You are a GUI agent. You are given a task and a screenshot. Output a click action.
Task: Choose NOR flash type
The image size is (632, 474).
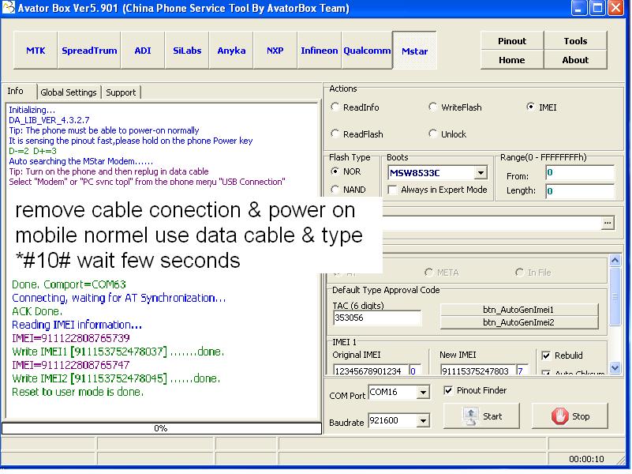[335, 171]
